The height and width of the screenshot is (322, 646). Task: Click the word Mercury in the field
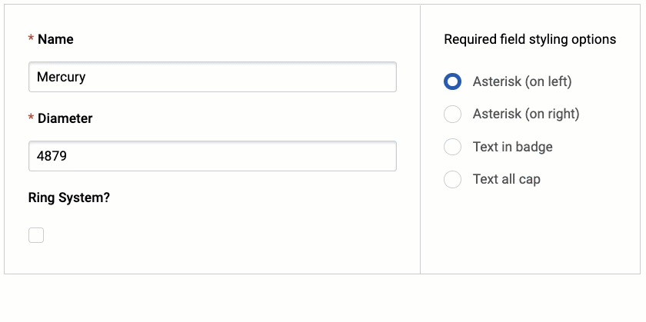[62, 77]
